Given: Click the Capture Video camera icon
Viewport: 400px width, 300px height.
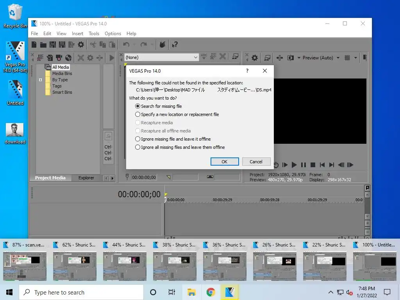Looking at the screenshot, I should (59, 58).
